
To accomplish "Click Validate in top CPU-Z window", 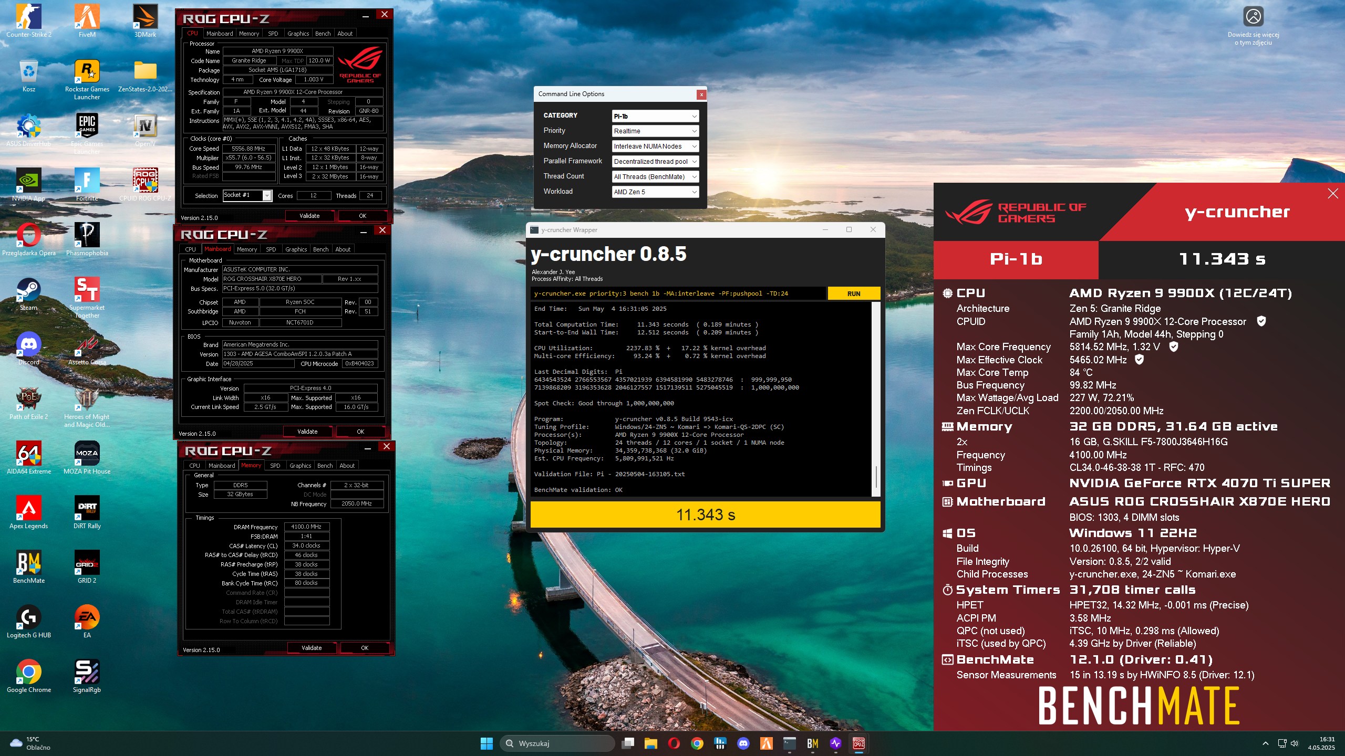I will click(x=309, y=216).
